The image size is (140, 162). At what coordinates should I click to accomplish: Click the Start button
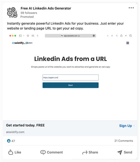click(x=71, y=85)
